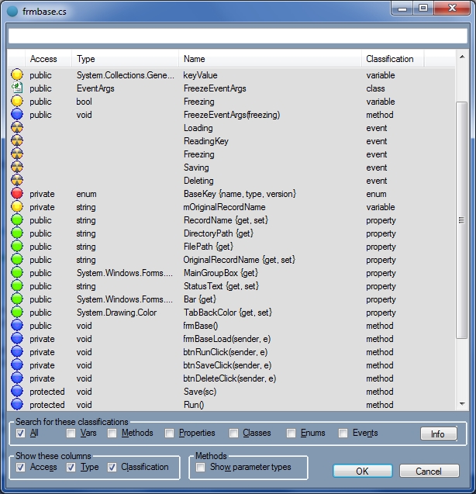
Task: Sort by the Access column header
Action: (x=48, y=59)
